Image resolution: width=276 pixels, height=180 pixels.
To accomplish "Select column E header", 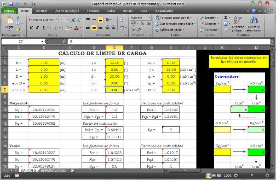I will (115, 47).
